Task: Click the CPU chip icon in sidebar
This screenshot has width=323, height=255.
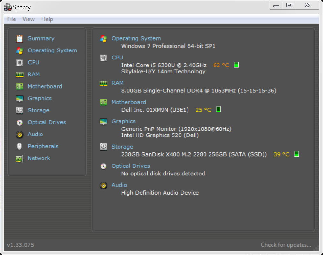Action: 19,63
